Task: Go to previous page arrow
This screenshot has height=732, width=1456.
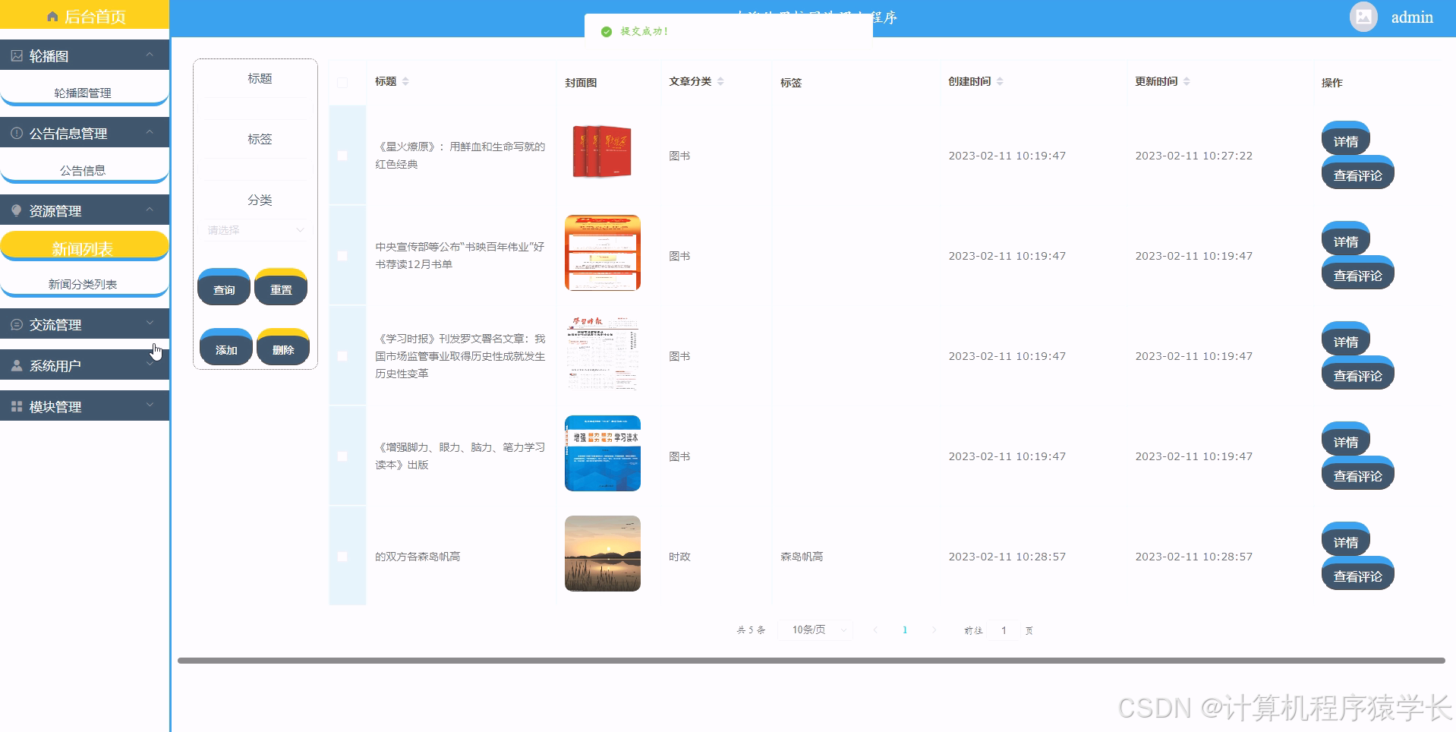Action: tap(875, 629)
